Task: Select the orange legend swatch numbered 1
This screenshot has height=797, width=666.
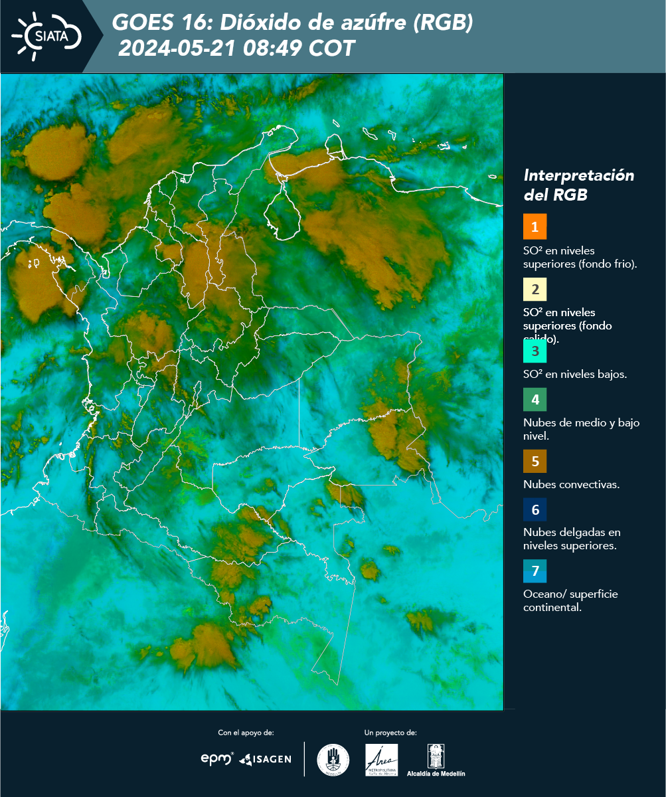Action: 535,226
